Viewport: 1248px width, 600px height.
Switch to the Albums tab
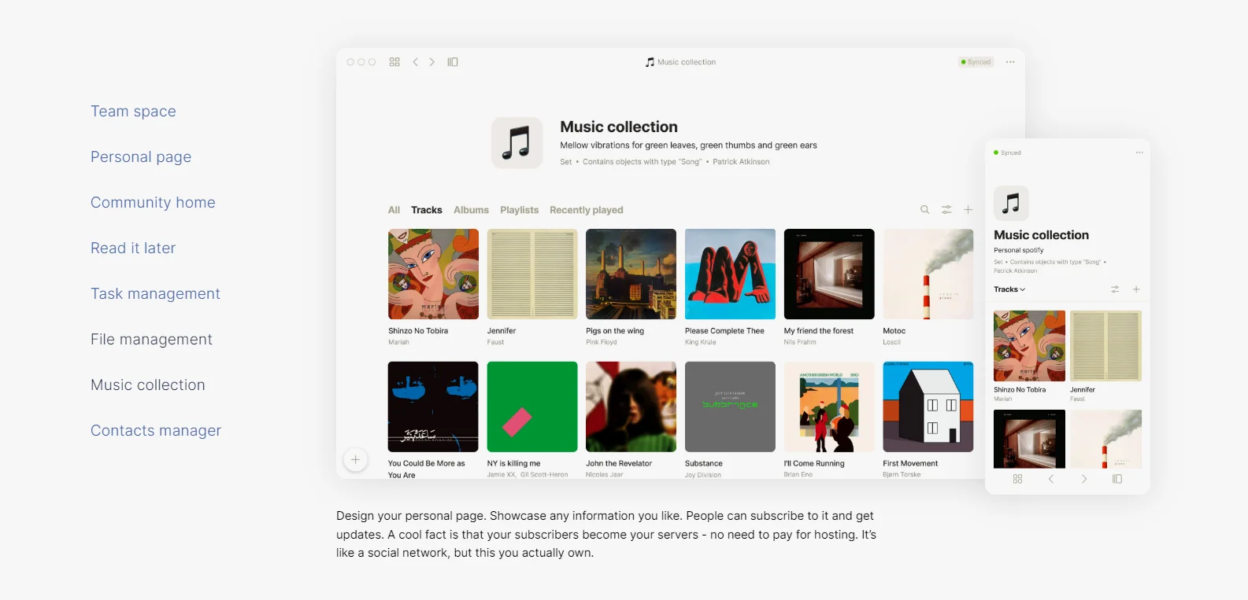(471, 210)
